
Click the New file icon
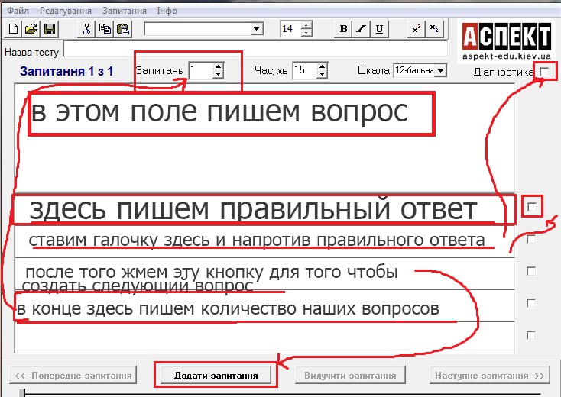click(13, 29)
